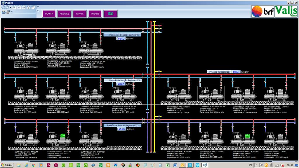This screenshot has height=168, width=299.
Task: Click compressor N°17 Frick description text
Action: (x=276, y=155)
